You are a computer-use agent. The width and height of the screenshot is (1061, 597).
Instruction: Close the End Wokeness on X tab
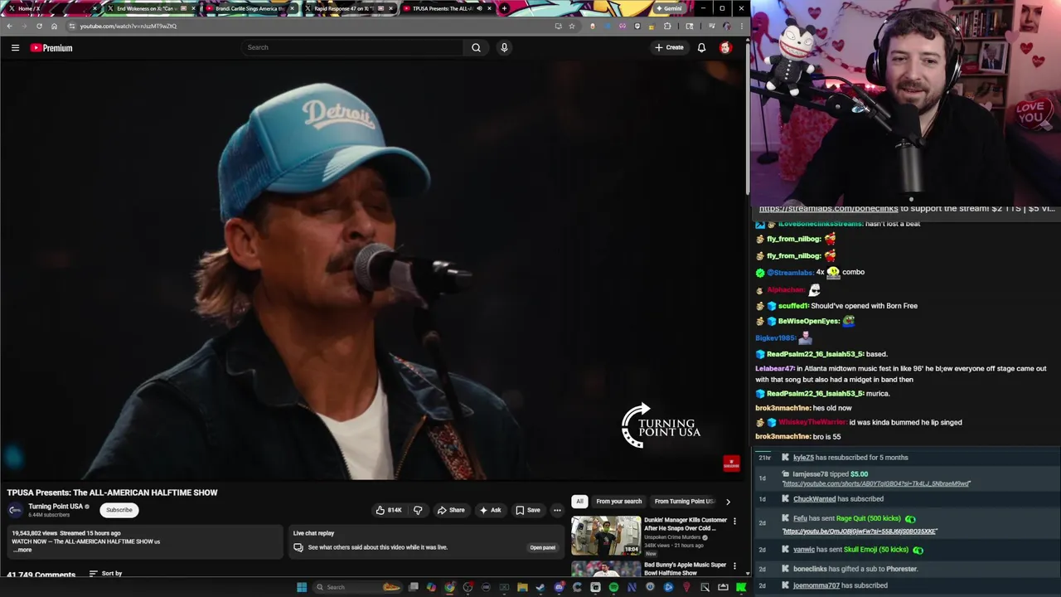(194, 8)
